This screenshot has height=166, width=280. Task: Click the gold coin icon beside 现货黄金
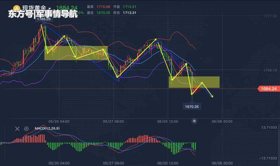click(17, 8)
